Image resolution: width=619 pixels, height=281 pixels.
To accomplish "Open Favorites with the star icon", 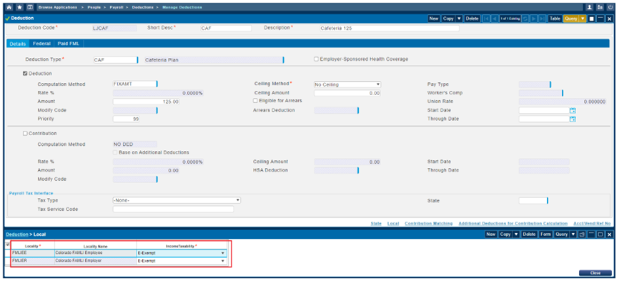I will [x=19, y=7].
